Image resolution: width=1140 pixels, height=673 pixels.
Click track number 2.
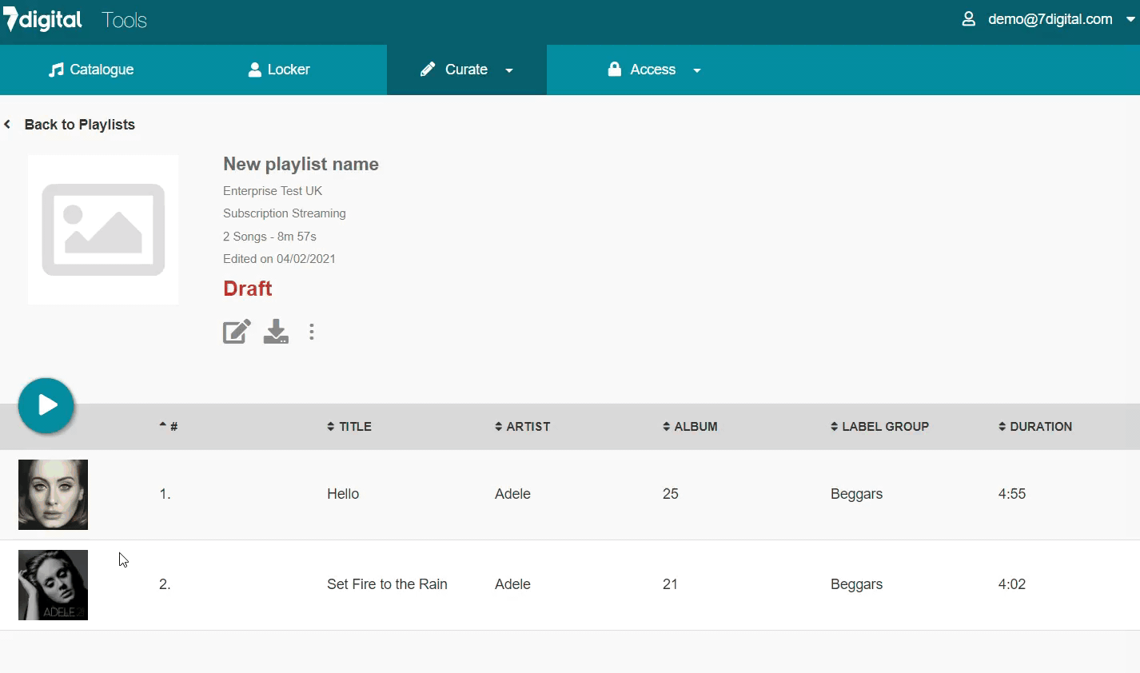click(x=165, y=584)
